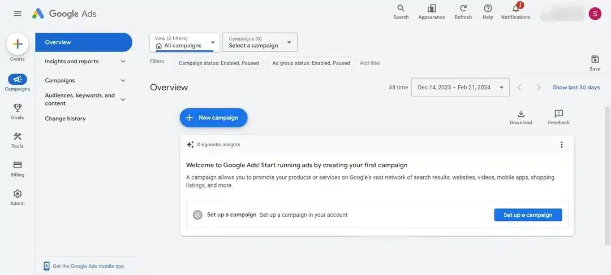The width and height of the screenshot is (611, 275).
Task: Open Diagnostic insights three-dot menu
Action: 562,145
